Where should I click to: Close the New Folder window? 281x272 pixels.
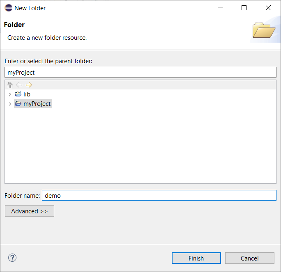click(268, 8)
